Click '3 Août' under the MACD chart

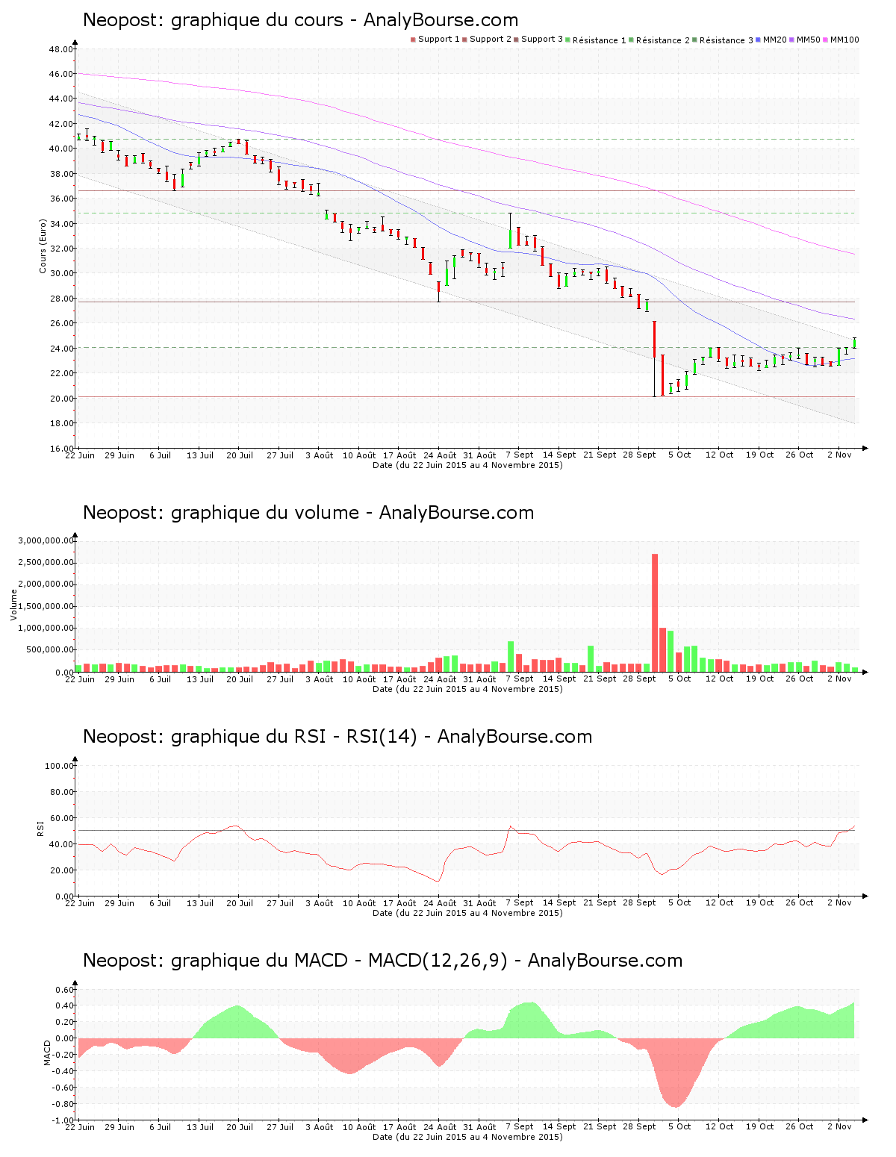(x=320, y=1127)
